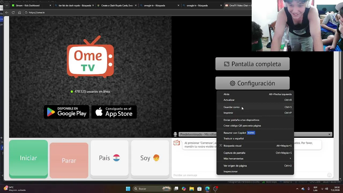Click the OneDrive cloud tray icon
This screenshot has height=193, width=343.
(303, 189)
